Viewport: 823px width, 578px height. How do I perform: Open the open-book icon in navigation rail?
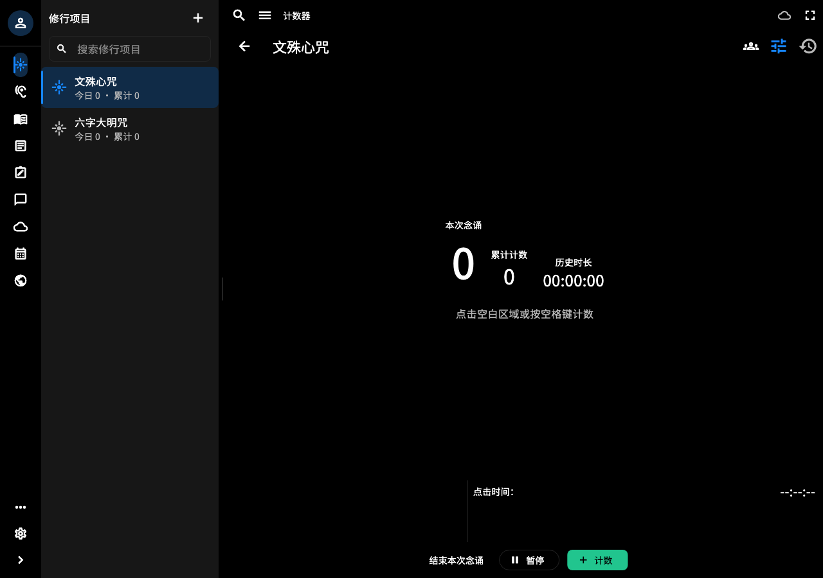click(21, 119)
